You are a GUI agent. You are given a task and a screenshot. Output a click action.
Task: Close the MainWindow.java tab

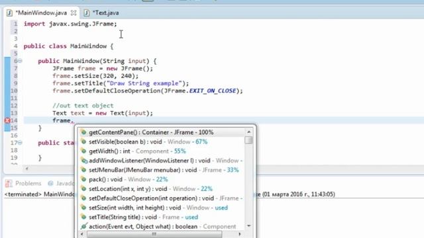[x=74, y=13]
